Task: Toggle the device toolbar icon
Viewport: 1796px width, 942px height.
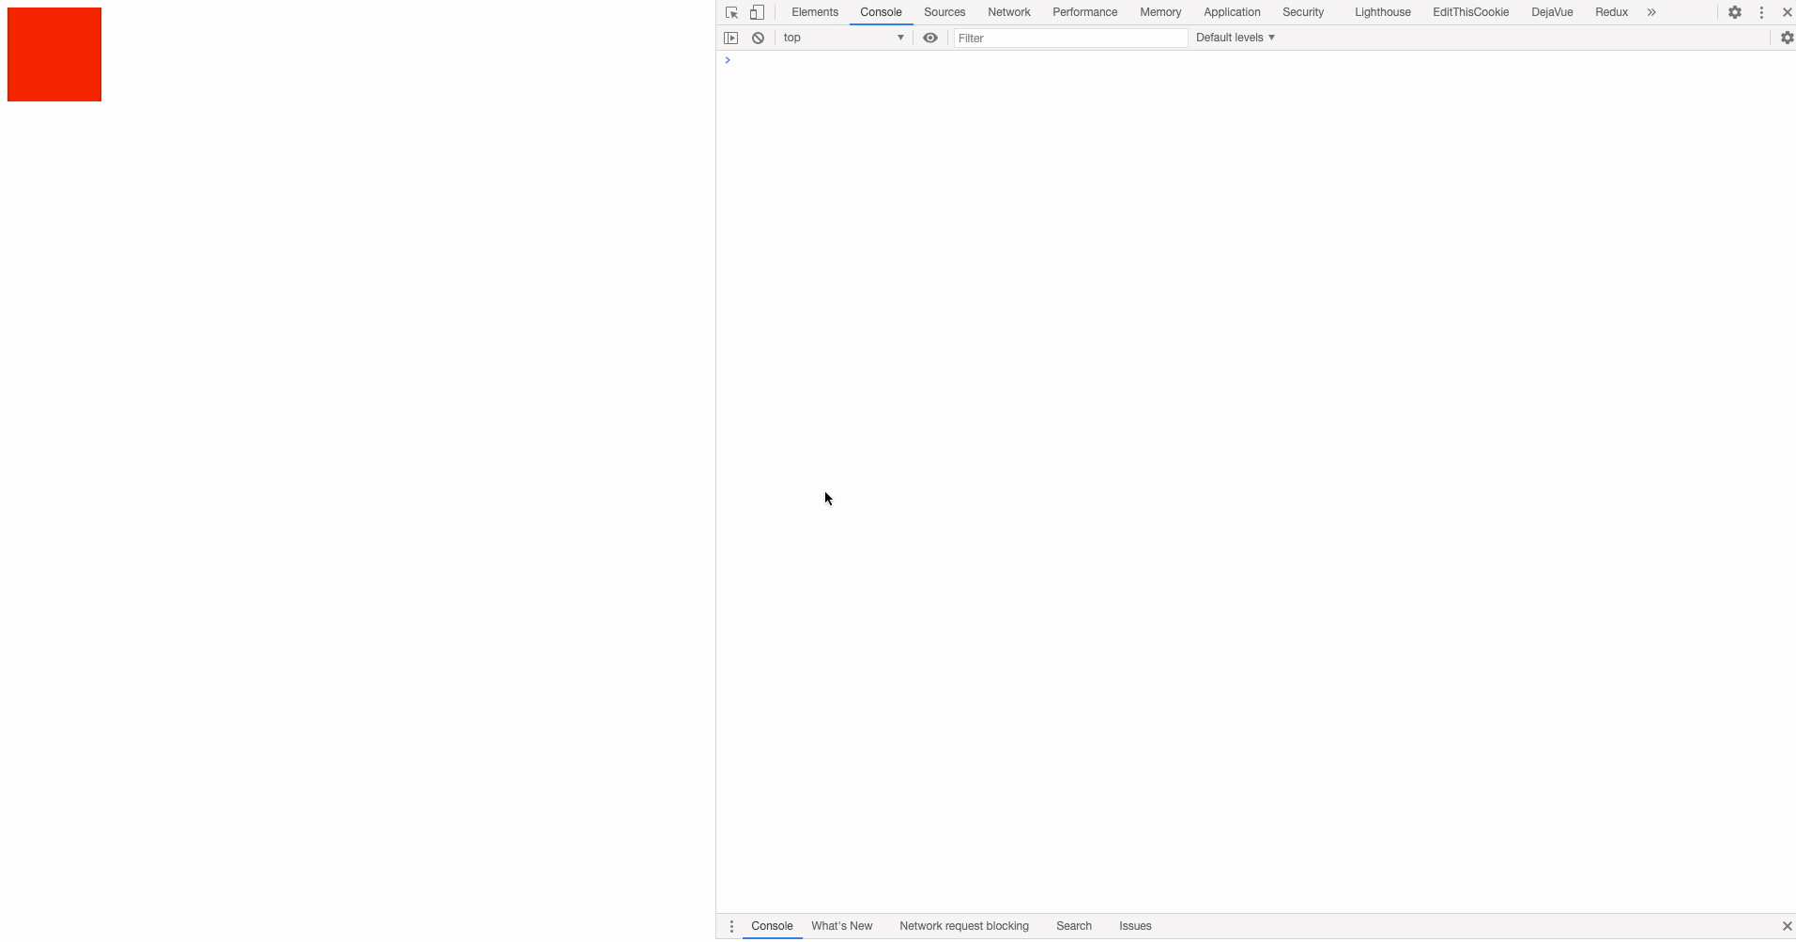Action: [757, 12]
